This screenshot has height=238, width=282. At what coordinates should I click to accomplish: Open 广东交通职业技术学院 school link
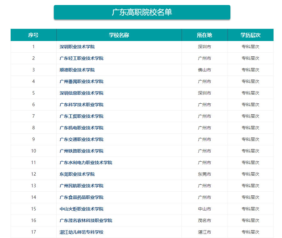coord(81,139)
